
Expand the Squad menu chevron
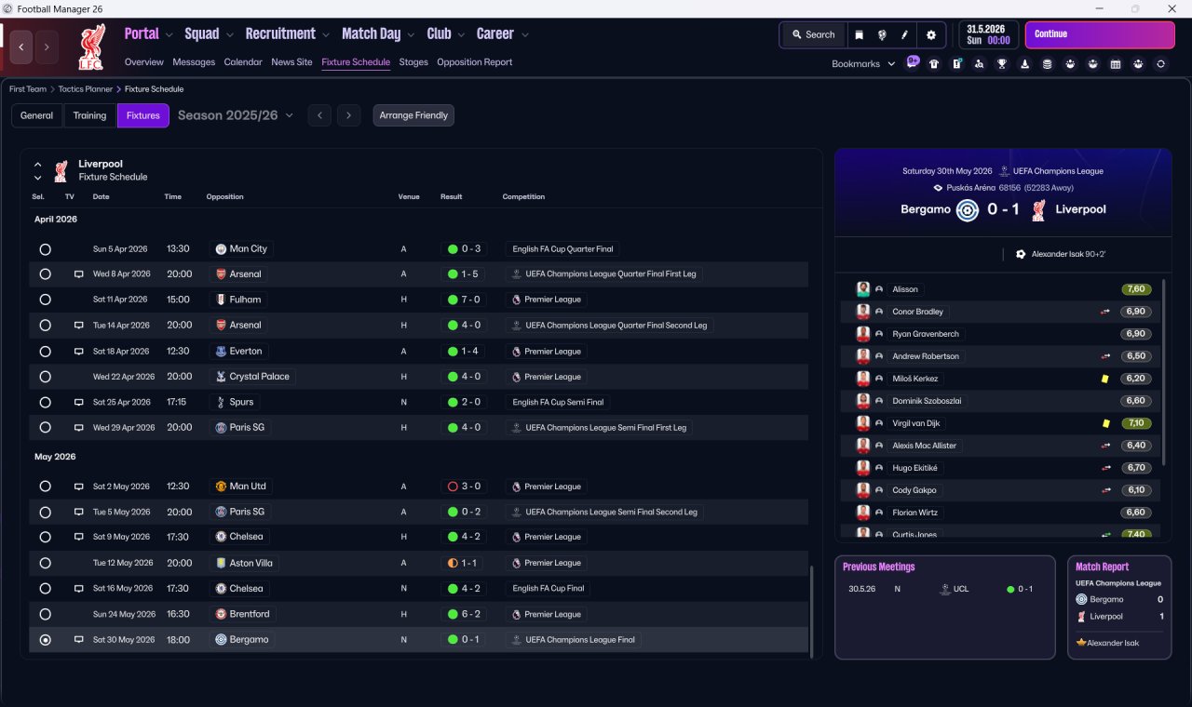click(229, 34)
